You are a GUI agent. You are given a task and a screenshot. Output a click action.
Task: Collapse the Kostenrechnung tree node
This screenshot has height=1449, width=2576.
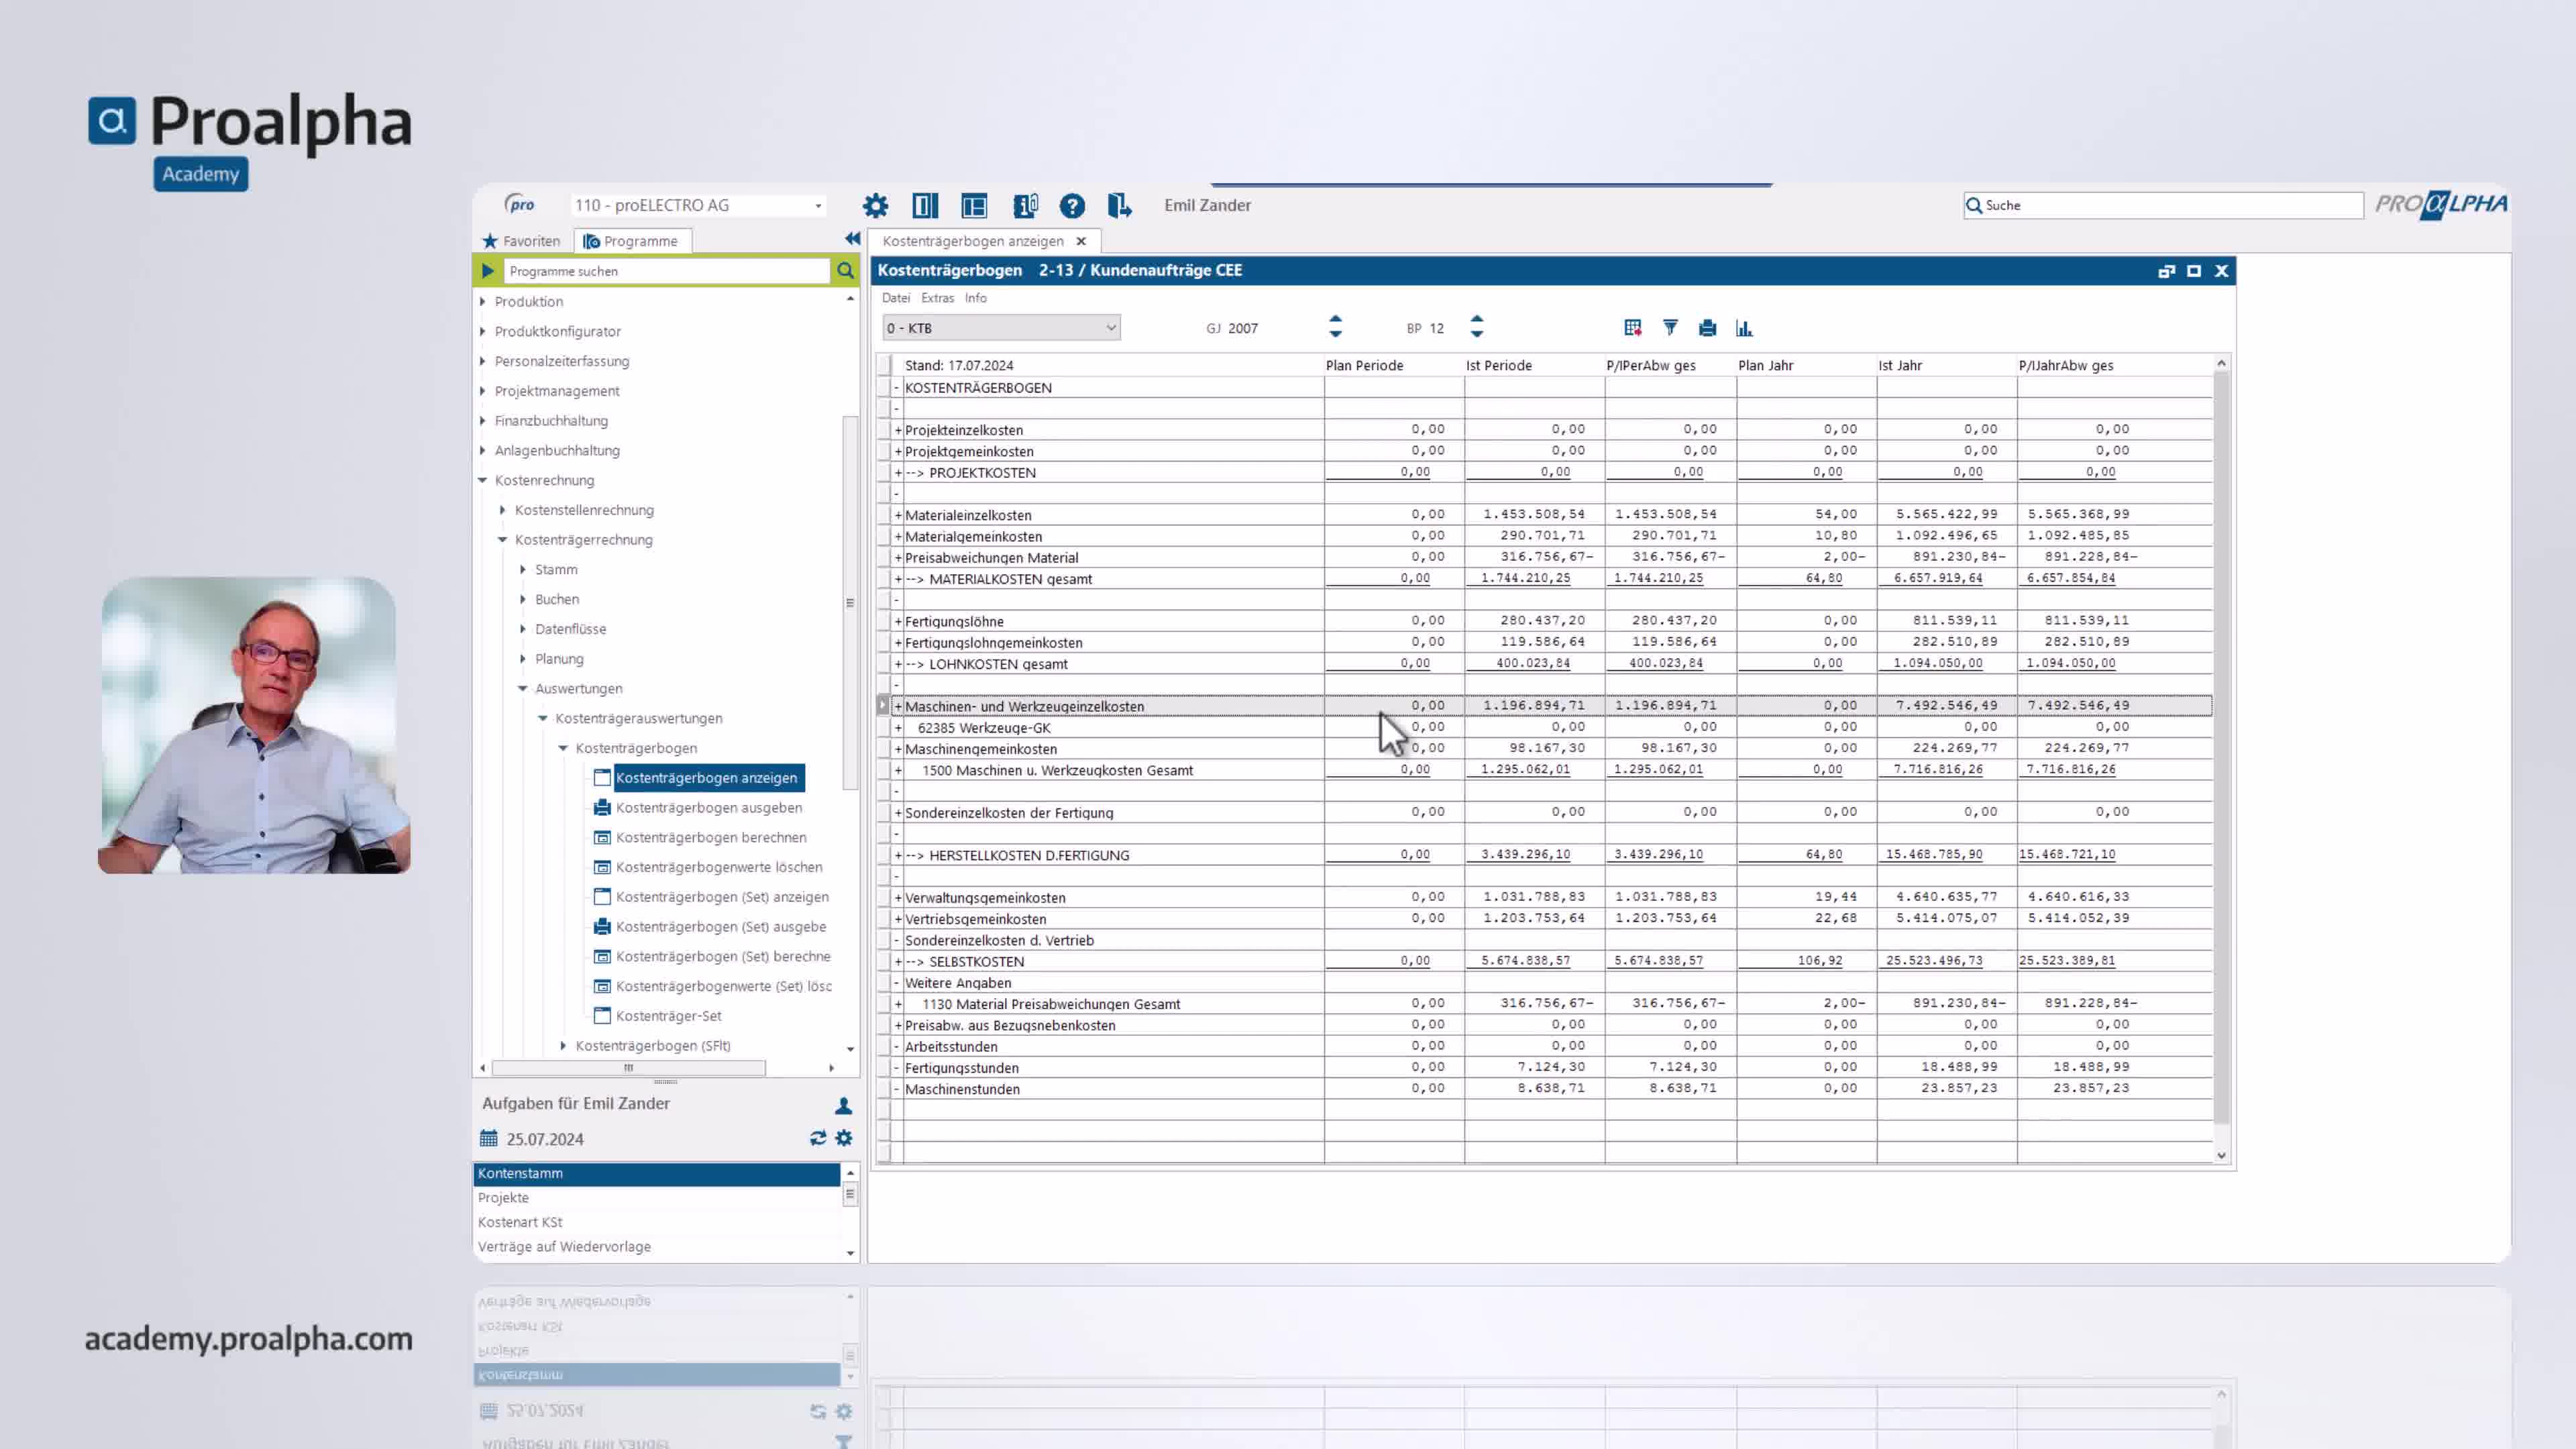tap(483, 480)
